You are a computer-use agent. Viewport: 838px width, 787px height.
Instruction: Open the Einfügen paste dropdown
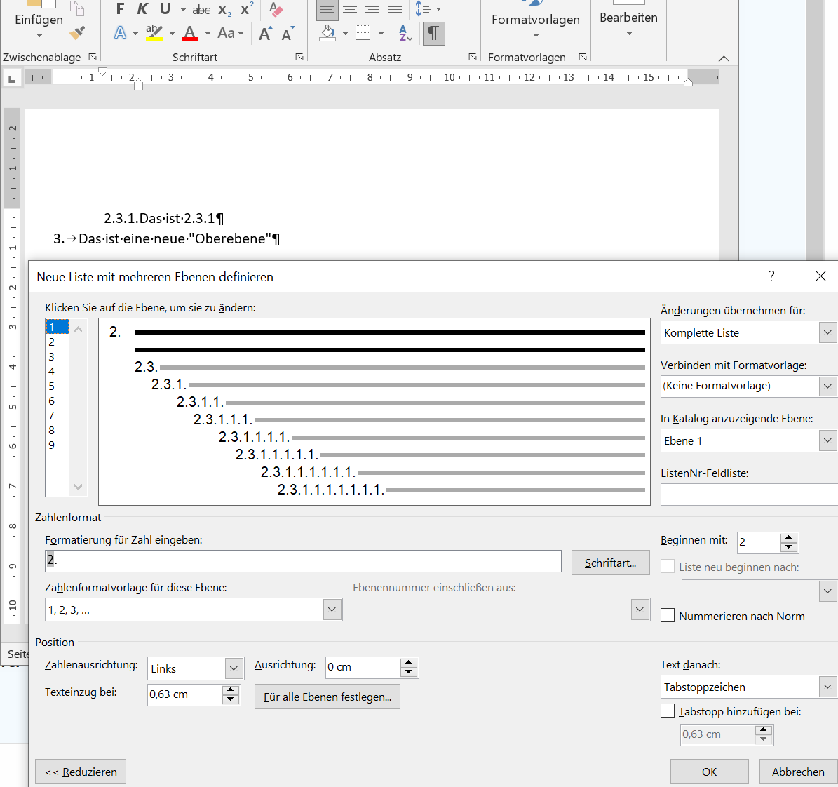click(x=39, y=36)
